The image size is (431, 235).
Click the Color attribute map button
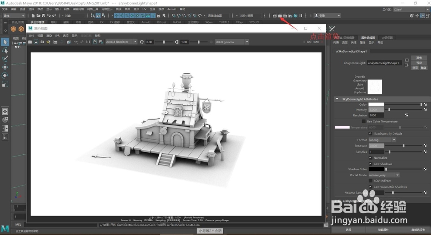[x=425, y=104]
